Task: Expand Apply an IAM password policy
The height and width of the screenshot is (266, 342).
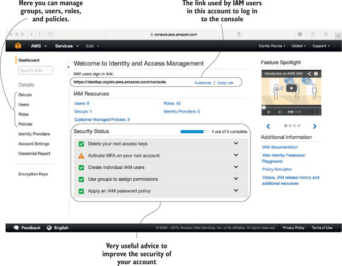Action: (x=236, y=190)
